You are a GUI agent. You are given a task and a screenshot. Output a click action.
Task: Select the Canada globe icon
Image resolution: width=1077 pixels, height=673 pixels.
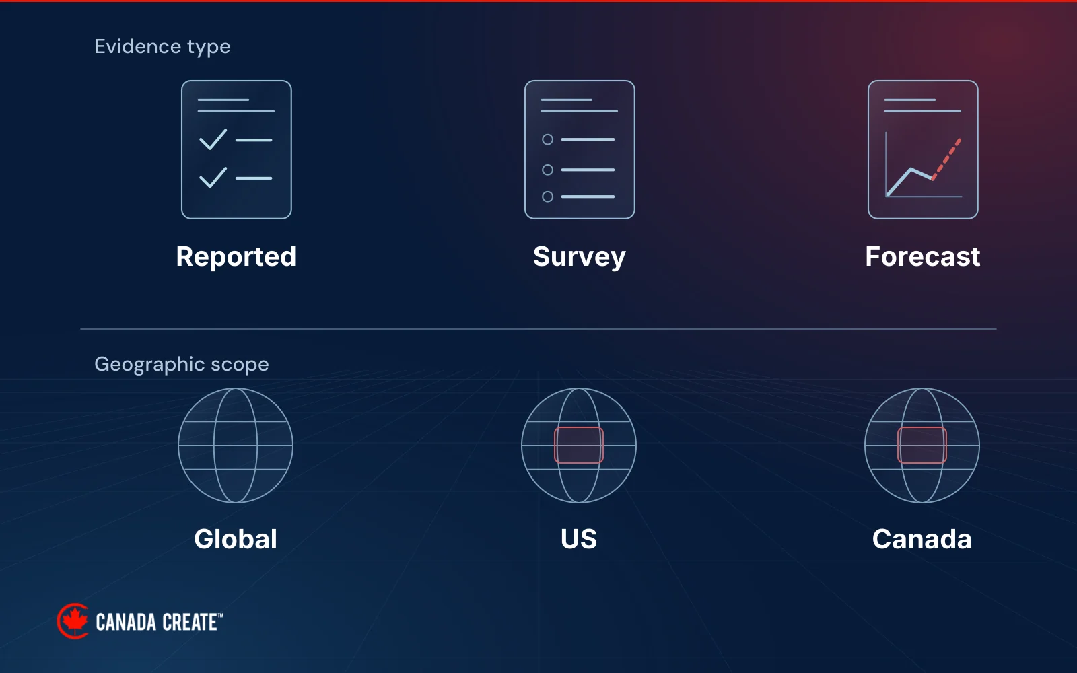922,446
